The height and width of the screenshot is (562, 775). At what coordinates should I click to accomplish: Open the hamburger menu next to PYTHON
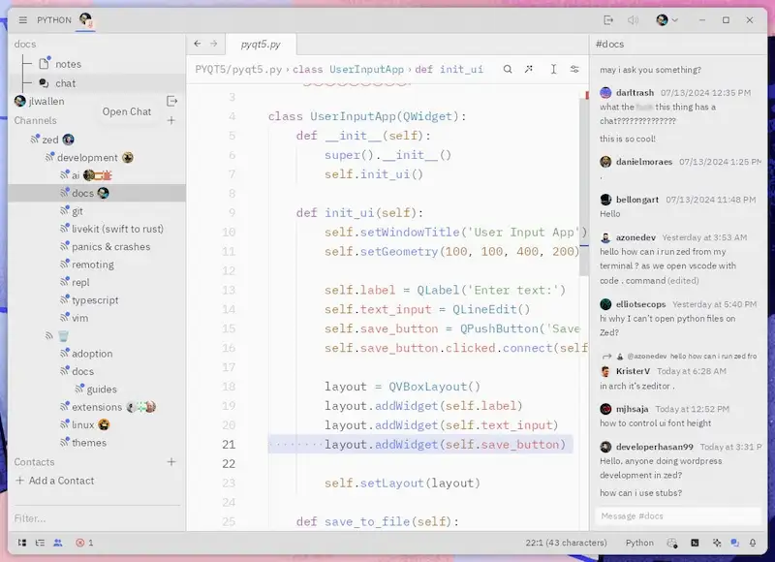pyautogui.click(x=22, y=19)
